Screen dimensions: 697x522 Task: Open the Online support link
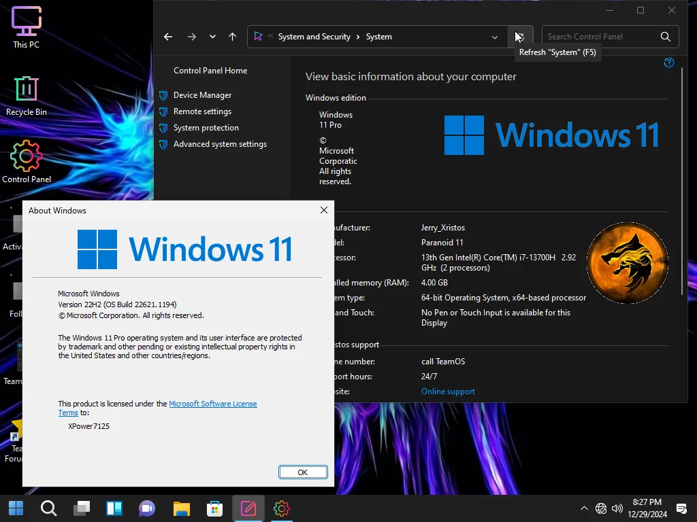tap(448, 391)
